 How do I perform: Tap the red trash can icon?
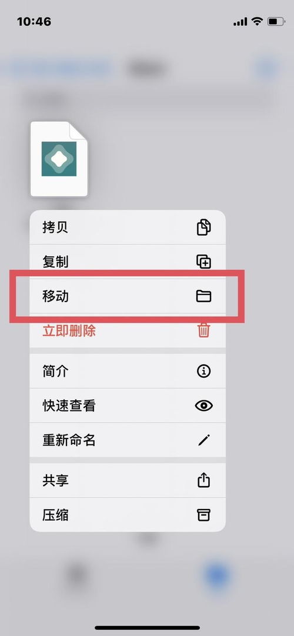coord(203,331)
